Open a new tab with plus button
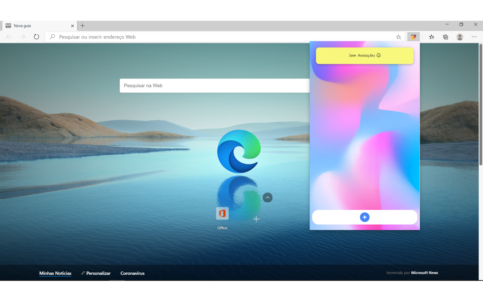The width and height of the screenshot is (483, 302). [83, 26]
